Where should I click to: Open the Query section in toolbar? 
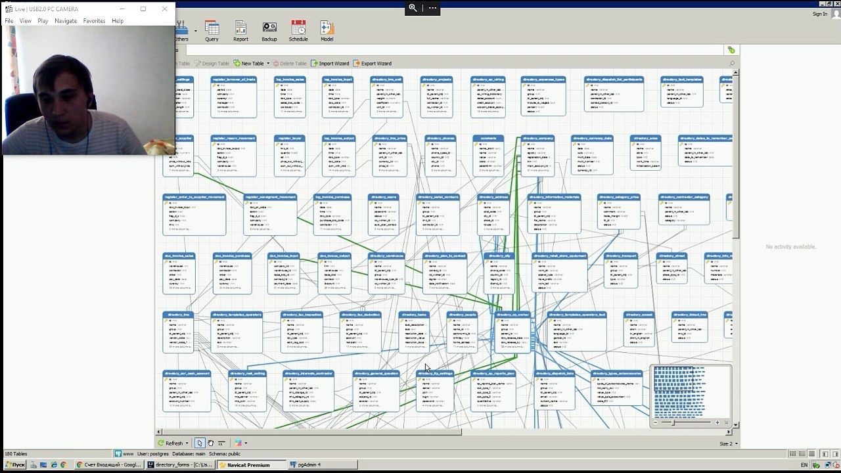pos(212,31)
